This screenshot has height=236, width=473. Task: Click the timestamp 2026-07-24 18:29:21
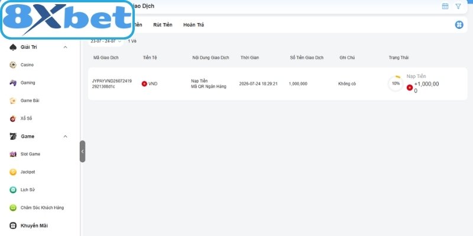pyautogui.click(x=258, y=84)
